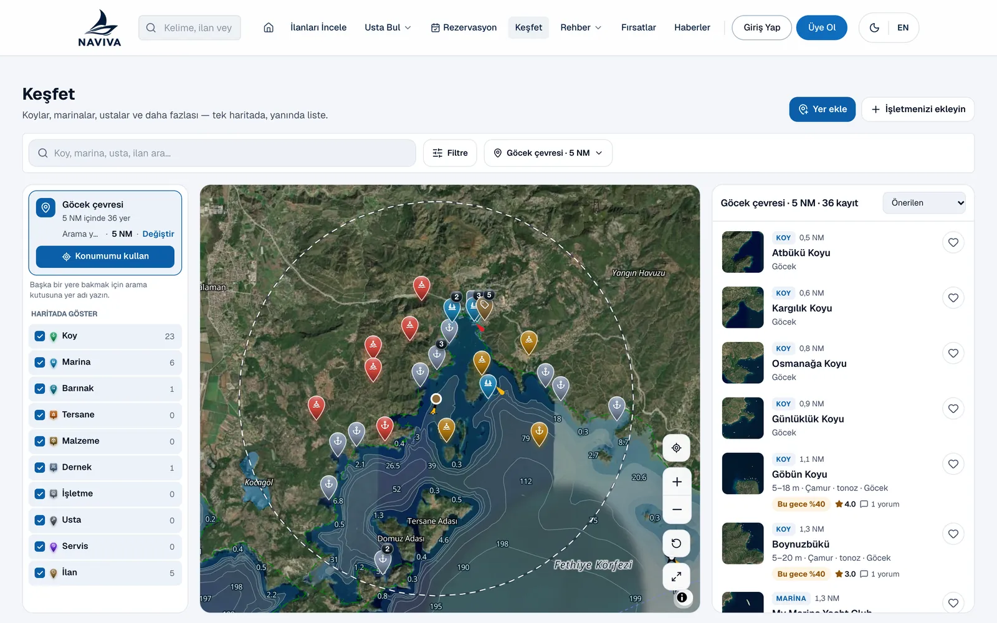Favorite Osmanağa Koyu with heart icon
997x623 pixels.
pyautogui.click(x=953, y=353)
